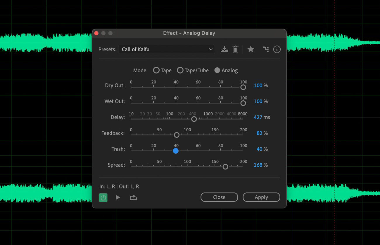Grab the Delay slider handle
The image size is (380, 245).
(194, 119)
